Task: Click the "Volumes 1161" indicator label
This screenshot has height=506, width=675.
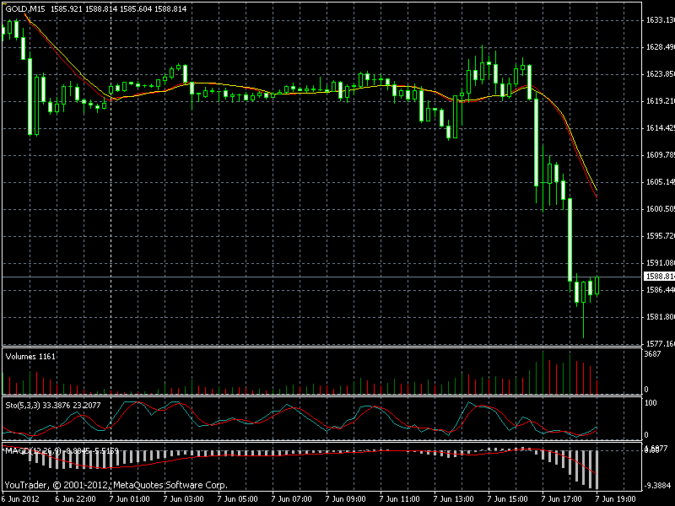Action: click(x=30, y=356)
